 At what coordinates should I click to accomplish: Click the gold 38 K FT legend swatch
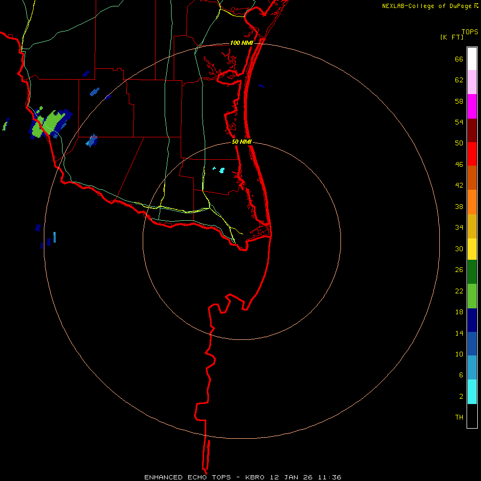click(472, 226)
